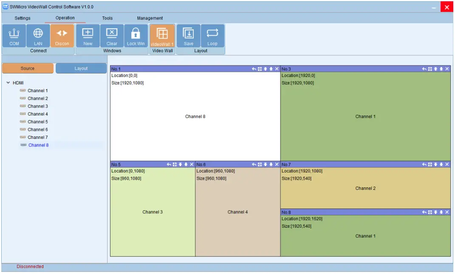Send window No.5 to bottom
455x274 pixels.
pyautogui.click(x=186, y=164)
